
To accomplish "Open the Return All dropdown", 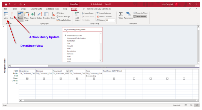I will (114, 20).
